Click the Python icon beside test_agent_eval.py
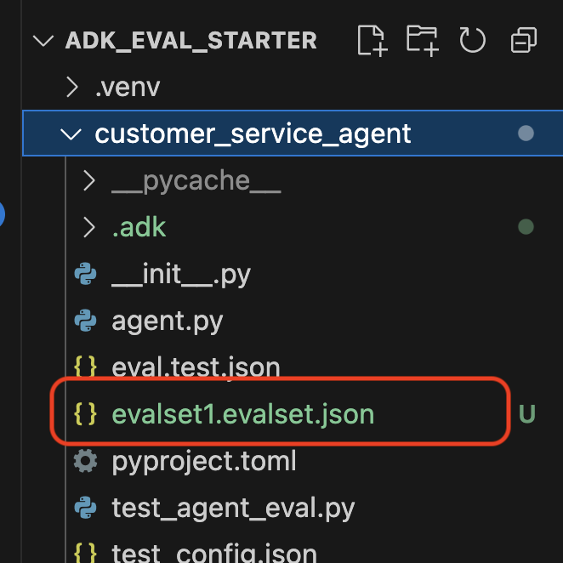This screenshot has height=563, width=563. coord(85,508)
